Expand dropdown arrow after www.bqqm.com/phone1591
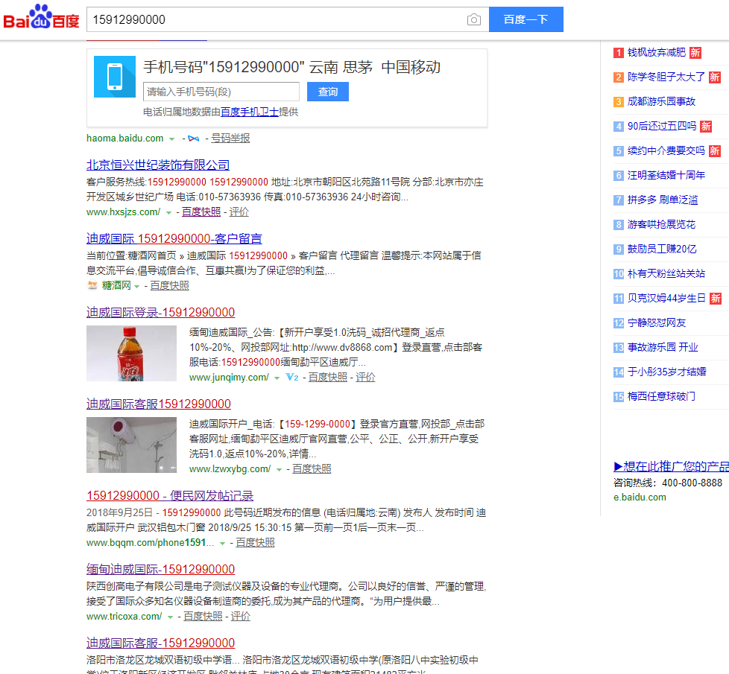This screenshot has height=674, width=729. point(223,544)
